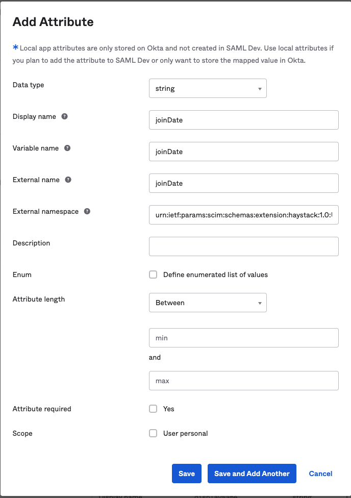Viewport: 351px width, 498px height.
Task: Open the Data type string dropdown
Action: click(208, 88)
